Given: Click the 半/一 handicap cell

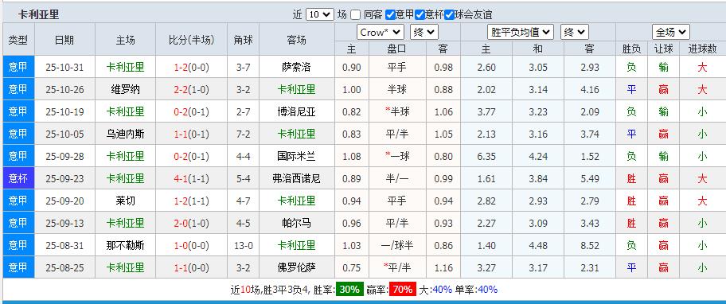Looking at the screenshot, I should point(396,178).
